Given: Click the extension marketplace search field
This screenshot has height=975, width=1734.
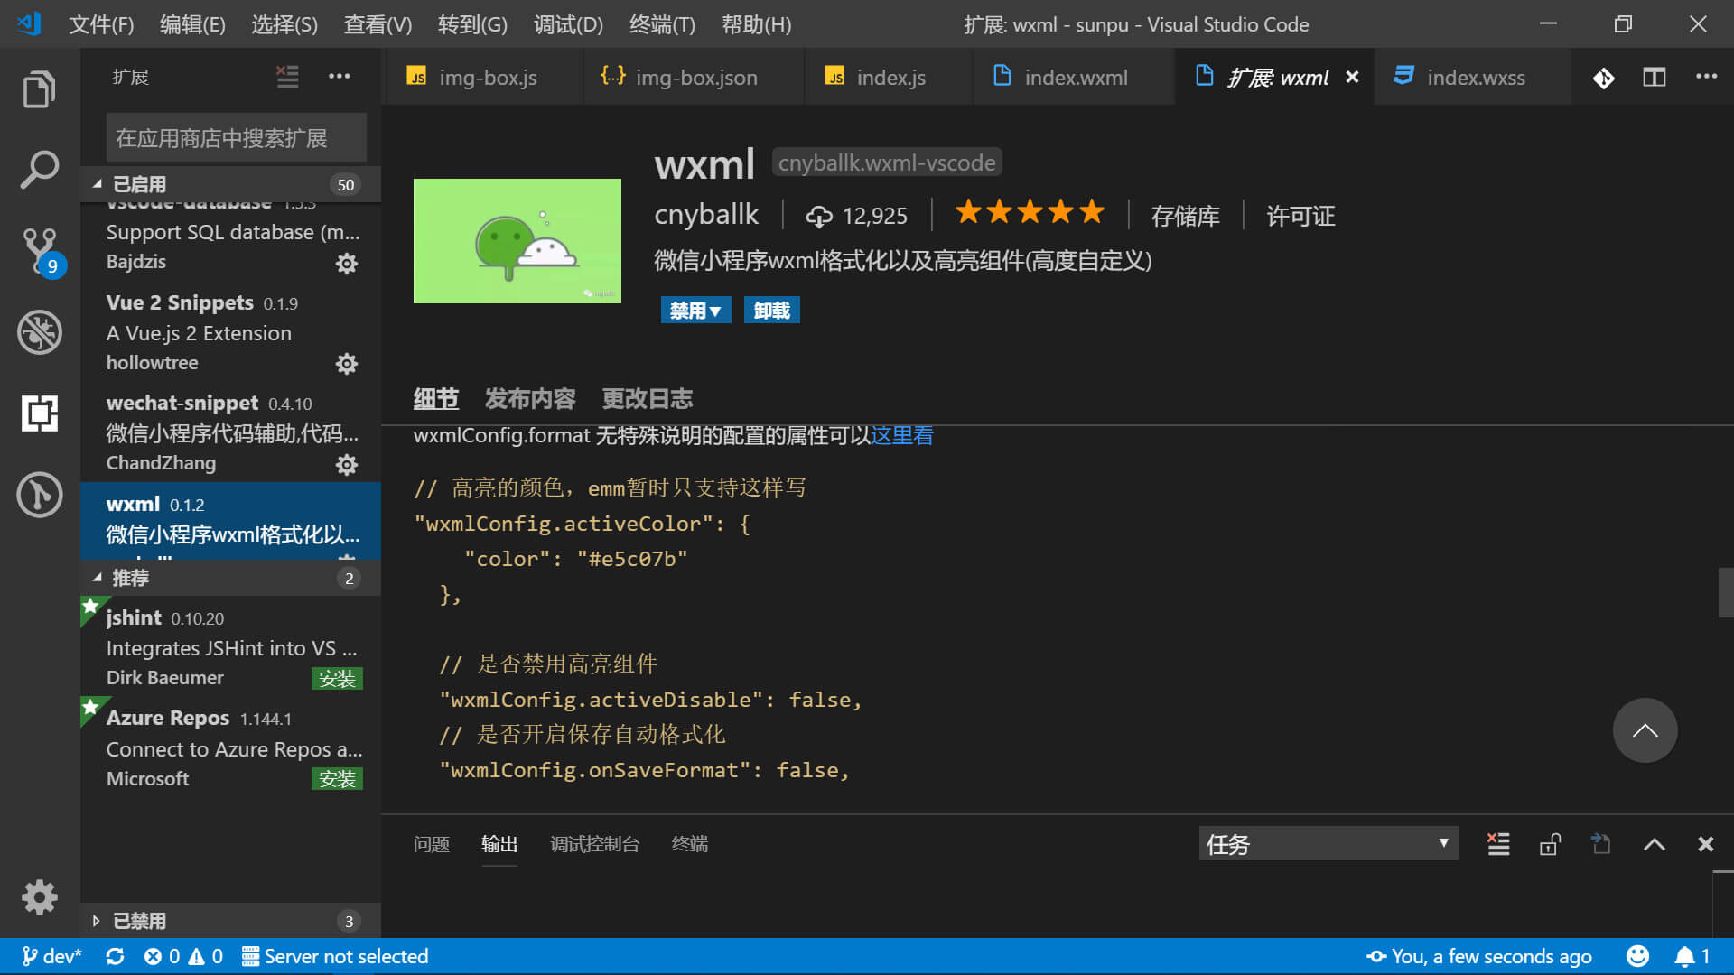Looking at the screenshot, I should (236, 138).
